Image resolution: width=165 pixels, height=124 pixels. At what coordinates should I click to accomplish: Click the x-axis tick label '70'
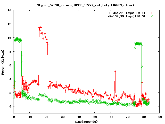click(x=128, y=117)
